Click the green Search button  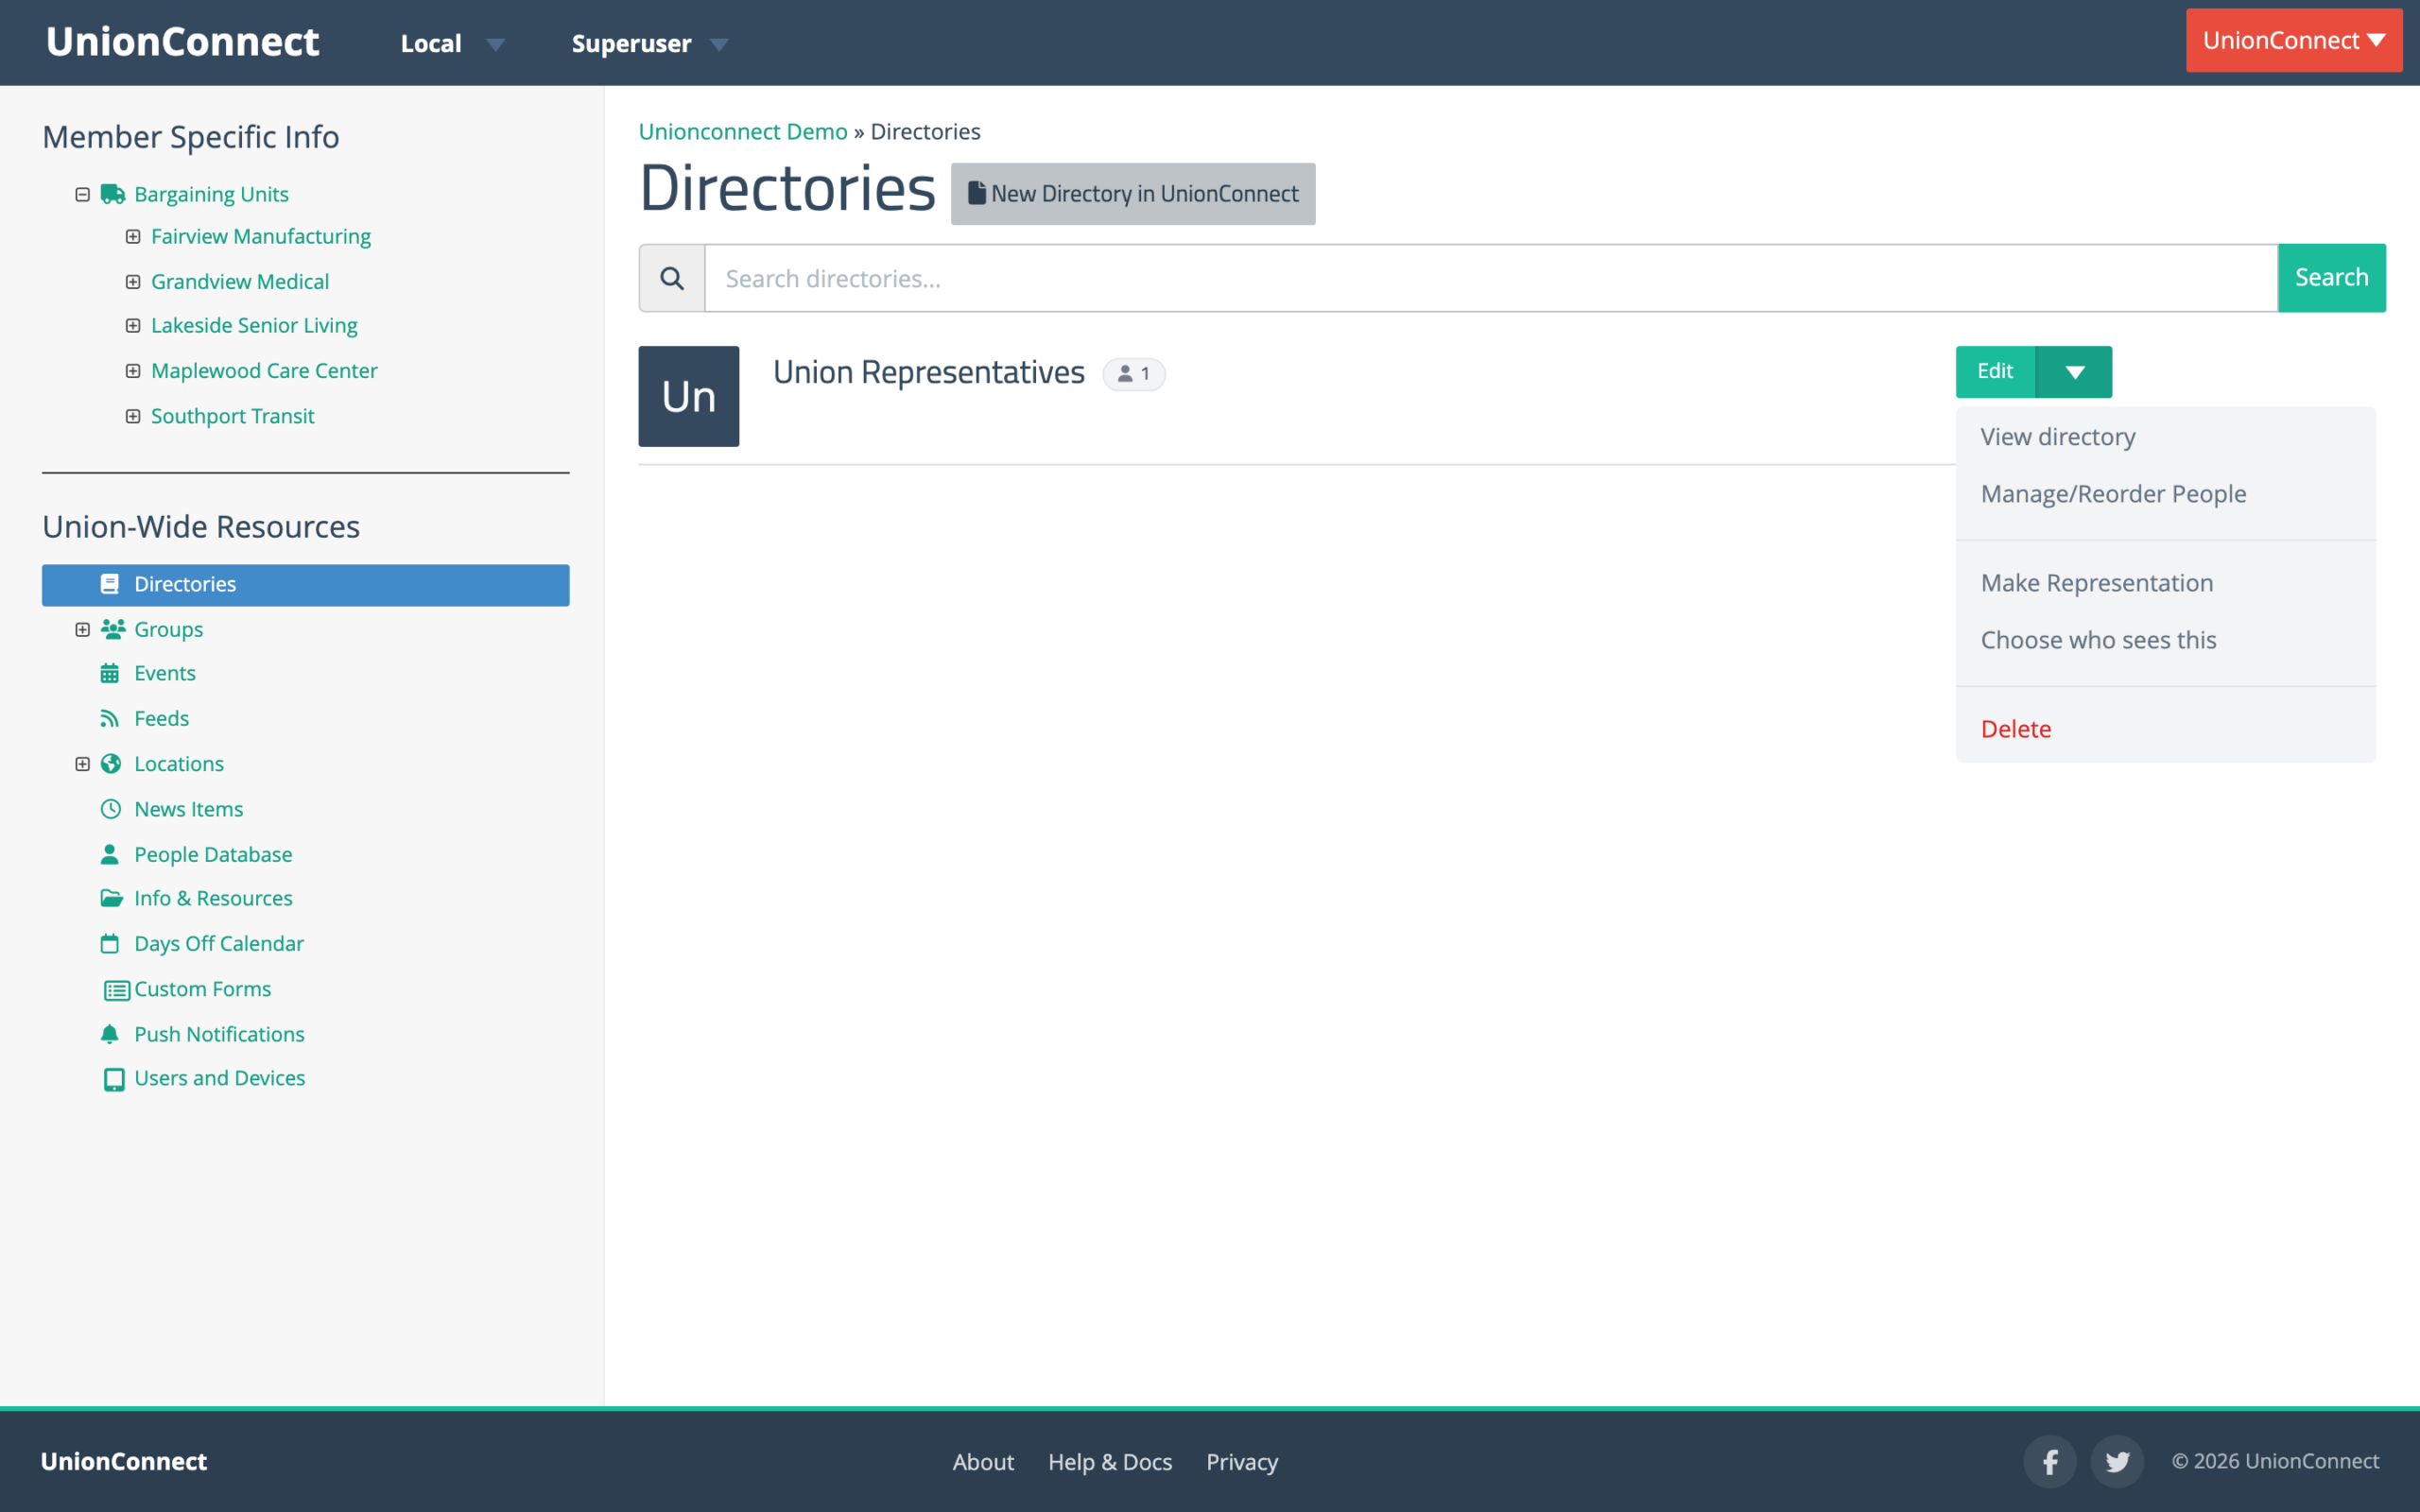[x=2331, y=278]
